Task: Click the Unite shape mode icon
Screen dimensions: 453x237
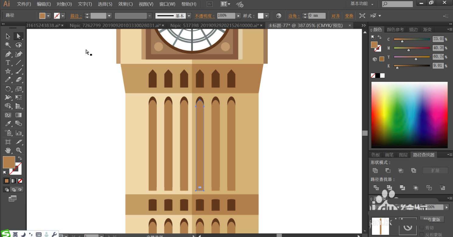Action: tap(375, 170)
